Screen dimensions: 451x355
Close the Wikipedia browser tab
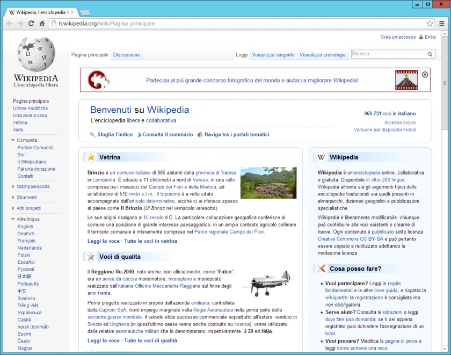[x=72, y=12]
